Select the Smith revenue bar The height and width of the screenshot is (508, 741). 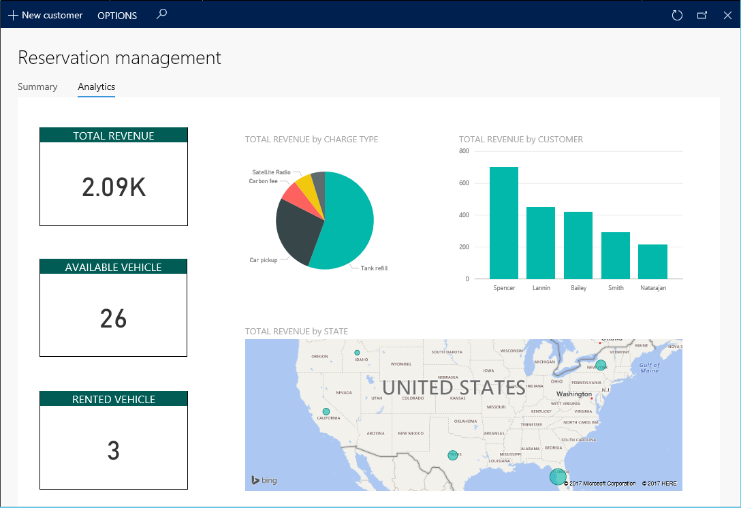616,255
